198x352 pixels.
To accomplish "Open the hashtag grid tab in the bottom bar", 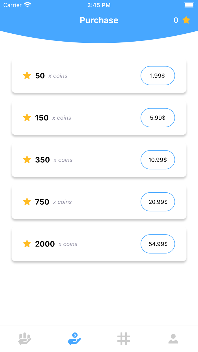I will 124,338.
